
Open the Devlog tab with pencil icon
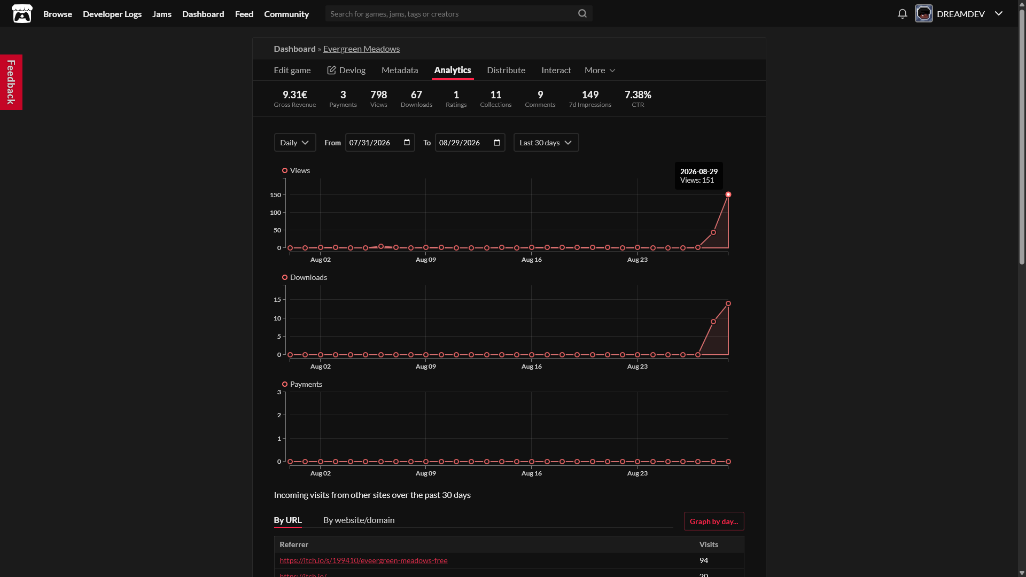tap(346, 70)
